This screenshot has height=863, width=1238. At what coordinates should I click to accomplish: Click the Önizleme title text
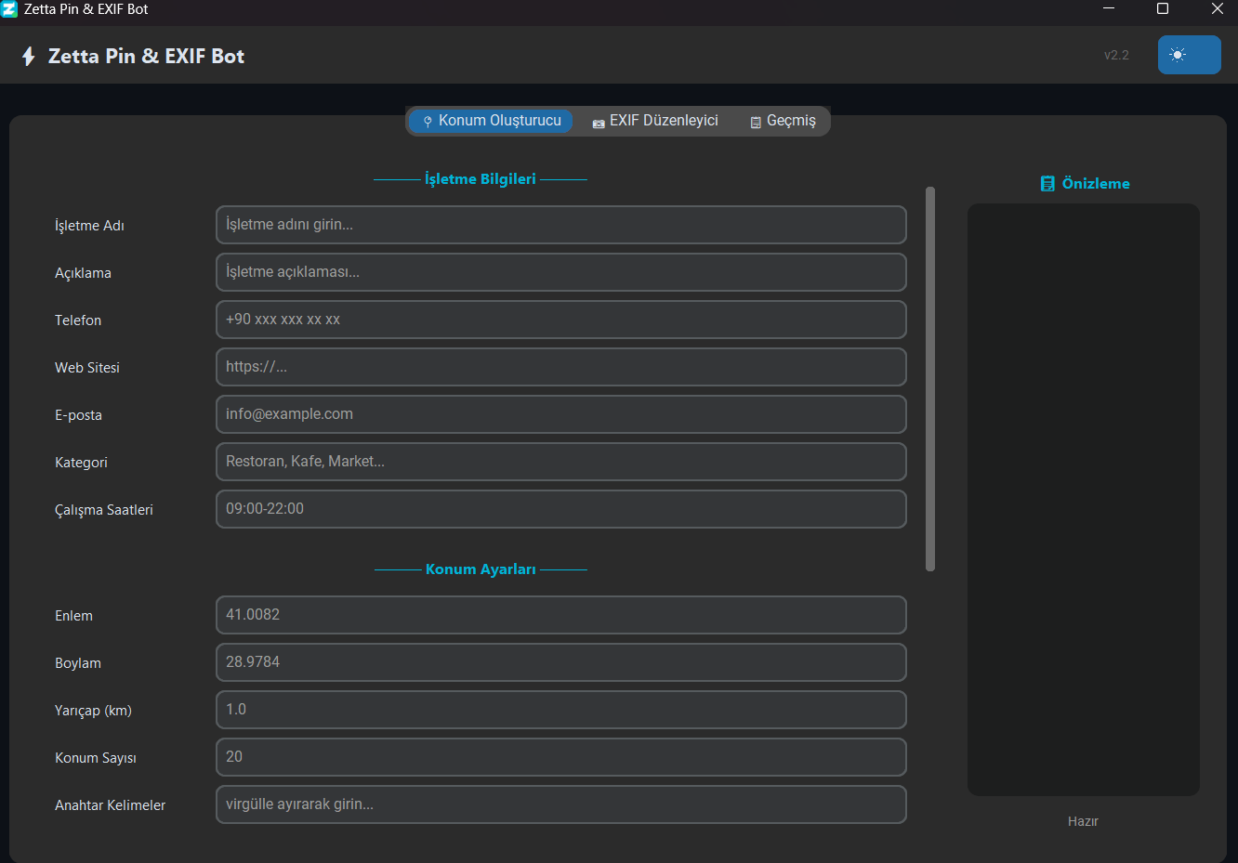[x=1096, y=184]
